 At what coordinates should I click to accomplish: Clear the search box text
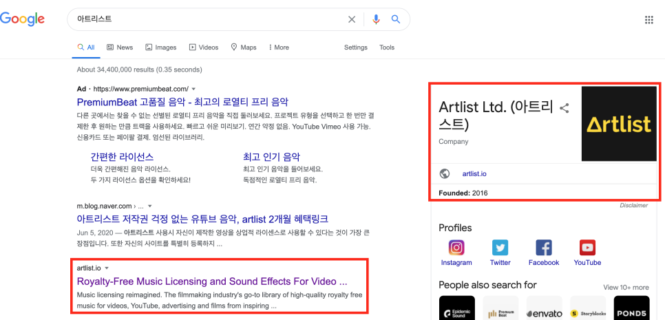[x=352, y=19]
